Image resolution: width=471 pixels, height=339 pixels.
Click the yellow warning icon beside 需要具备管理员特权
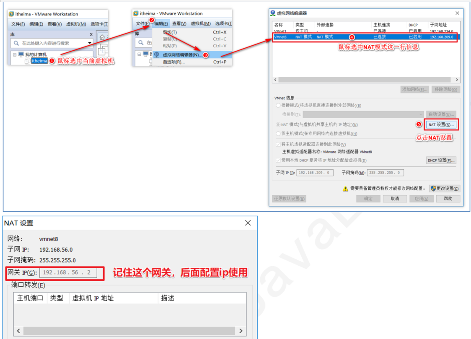(x=345, y=189)
